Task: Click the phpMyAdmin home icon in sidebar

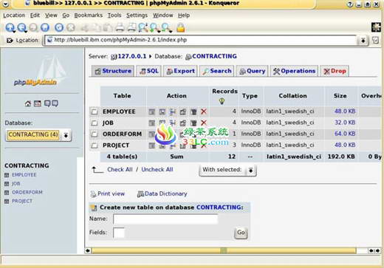Action: pos(28,103)
